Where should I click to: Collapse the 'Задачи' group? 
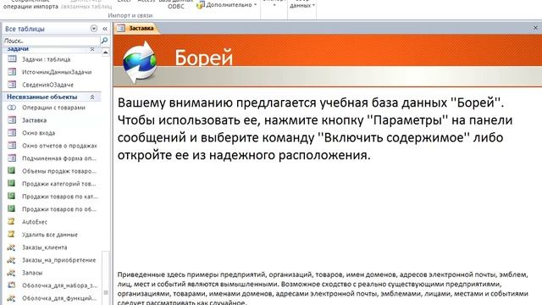[x=92, y=49]
